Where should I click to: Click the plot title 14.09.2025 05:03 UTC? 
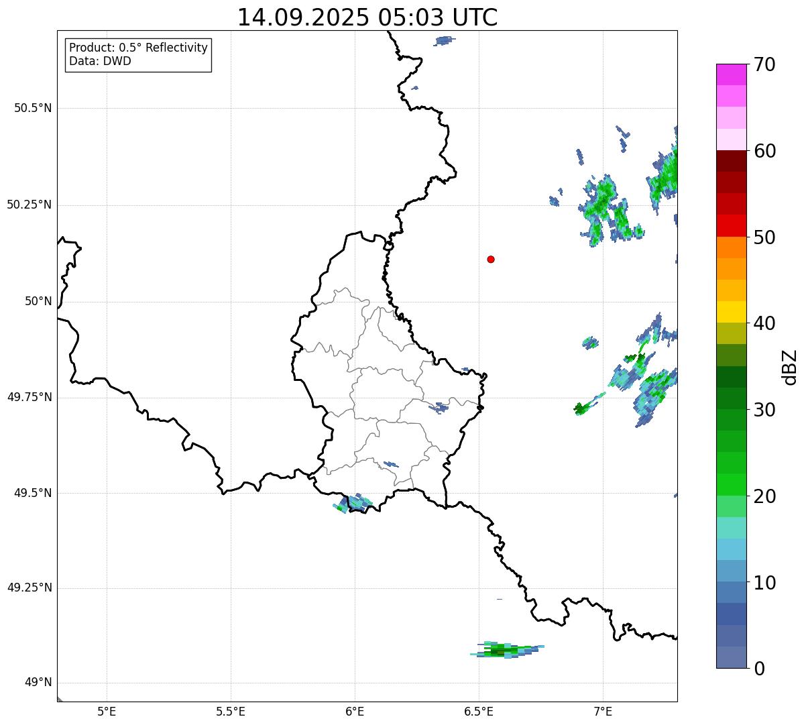(367, 17)
